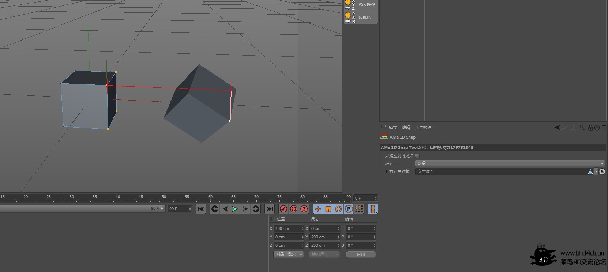The height and width of the screenshot is (272, 608).
Task: Open the 模式 menu
Action: point(393,128)
